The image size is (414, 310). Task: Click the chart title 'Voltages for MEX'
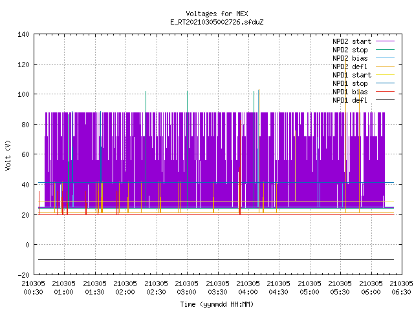[x=217, y=14]
